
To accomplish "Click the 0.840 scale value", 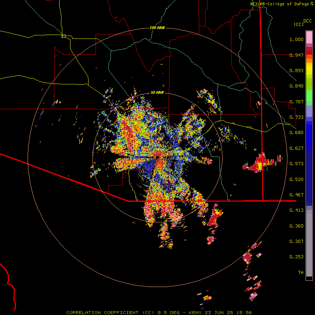I will tap(296, 86).
